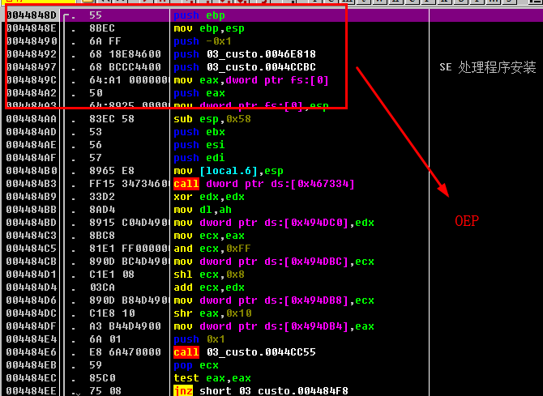Select 'mov eax,dword ptr fs:[0]' line
543x396 pixels.
point(251,80)
